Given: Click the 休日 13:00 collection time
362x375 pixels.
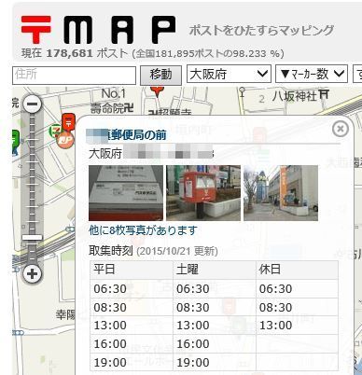Looking at the screenshot, I should tap(275, 326).
